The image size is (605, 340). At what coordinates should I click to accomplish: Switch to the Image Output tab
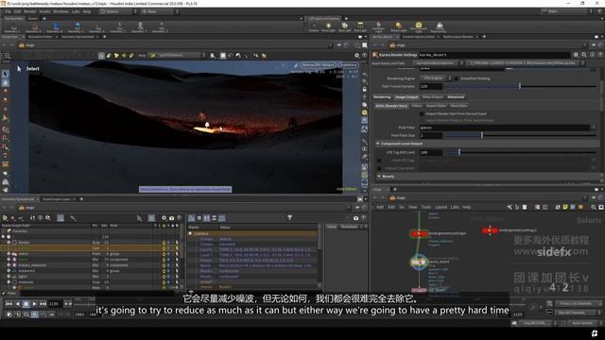click(406, 97)
